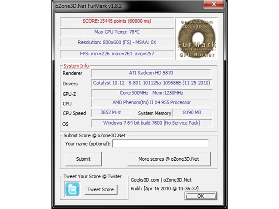Screen dimensions: 279x209
Task: Select the SCORE 15445 points field
Action: tap(117, 21)
